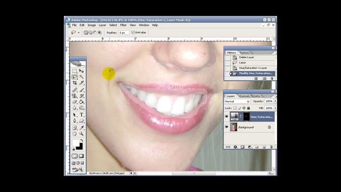
Task: Select the Type tool
Action: click(x=82, y=115)
